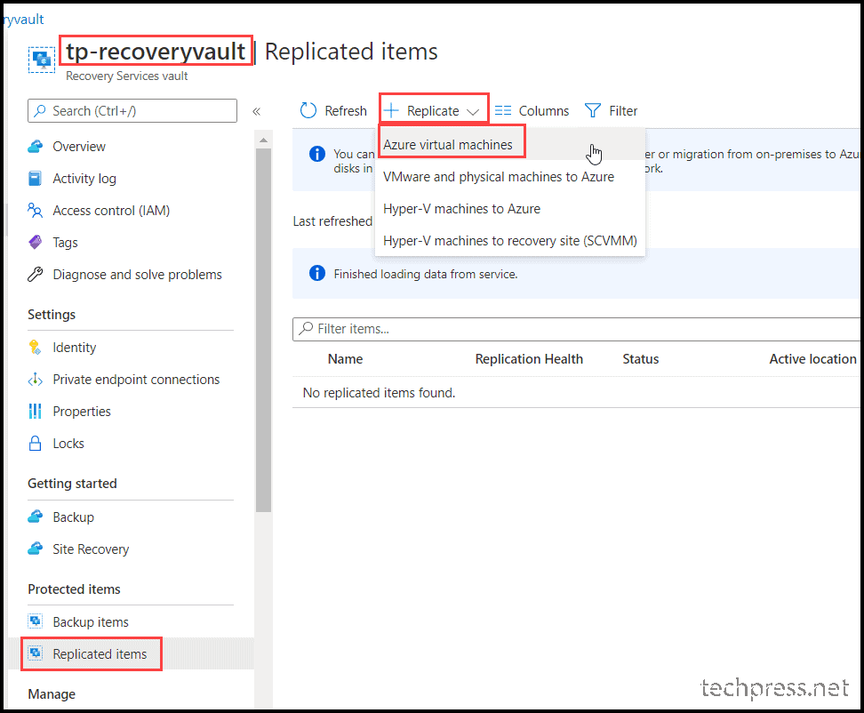Open the Identity settings
Image resolution: width=864 pixels, height=713 pixels.
tap(75, 347)
